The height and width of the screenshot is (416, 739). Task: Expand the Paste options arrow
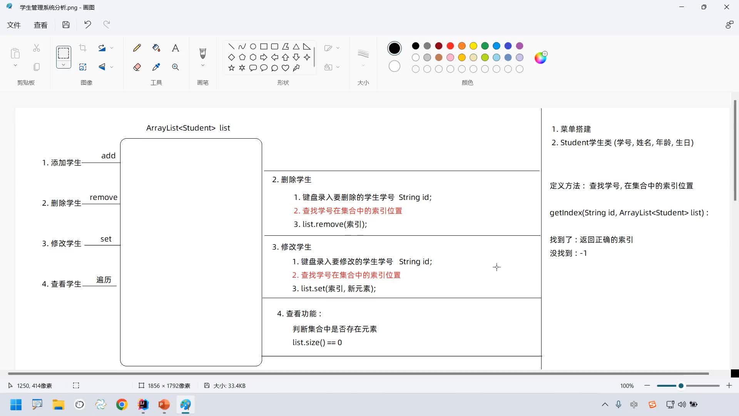15,65
